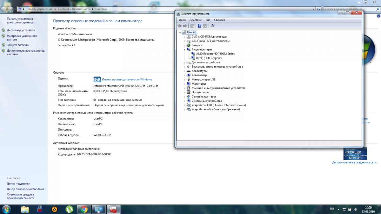Open the Действие menu

(x=196, y=20)
